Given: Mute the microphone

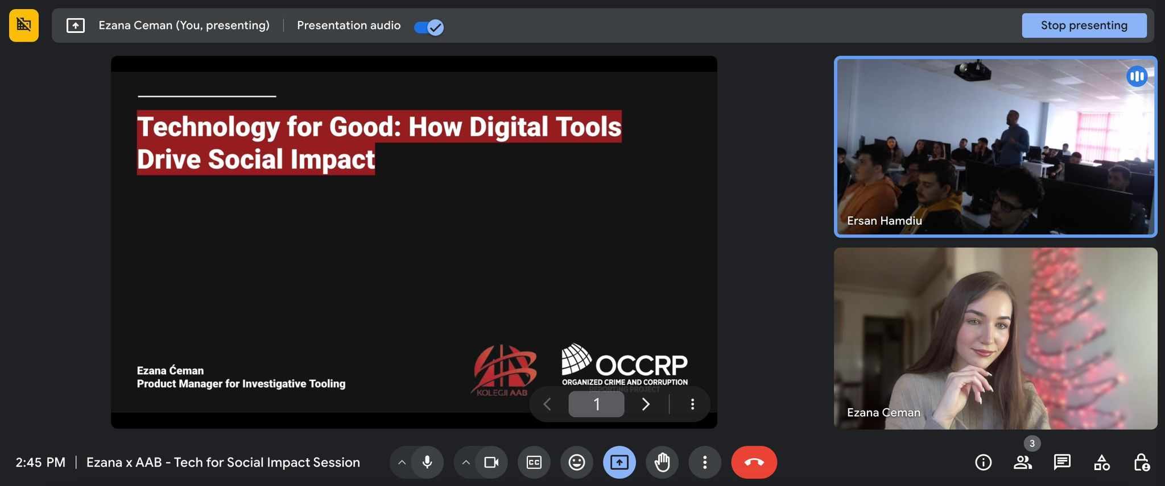Looking at the screenshot, I should (x=427, y=462).
